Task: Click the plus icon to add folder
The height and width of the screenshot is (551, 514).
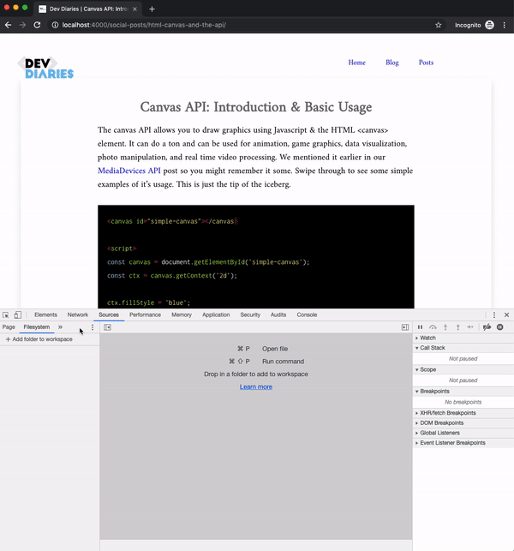Action: (x=8, y=339)
